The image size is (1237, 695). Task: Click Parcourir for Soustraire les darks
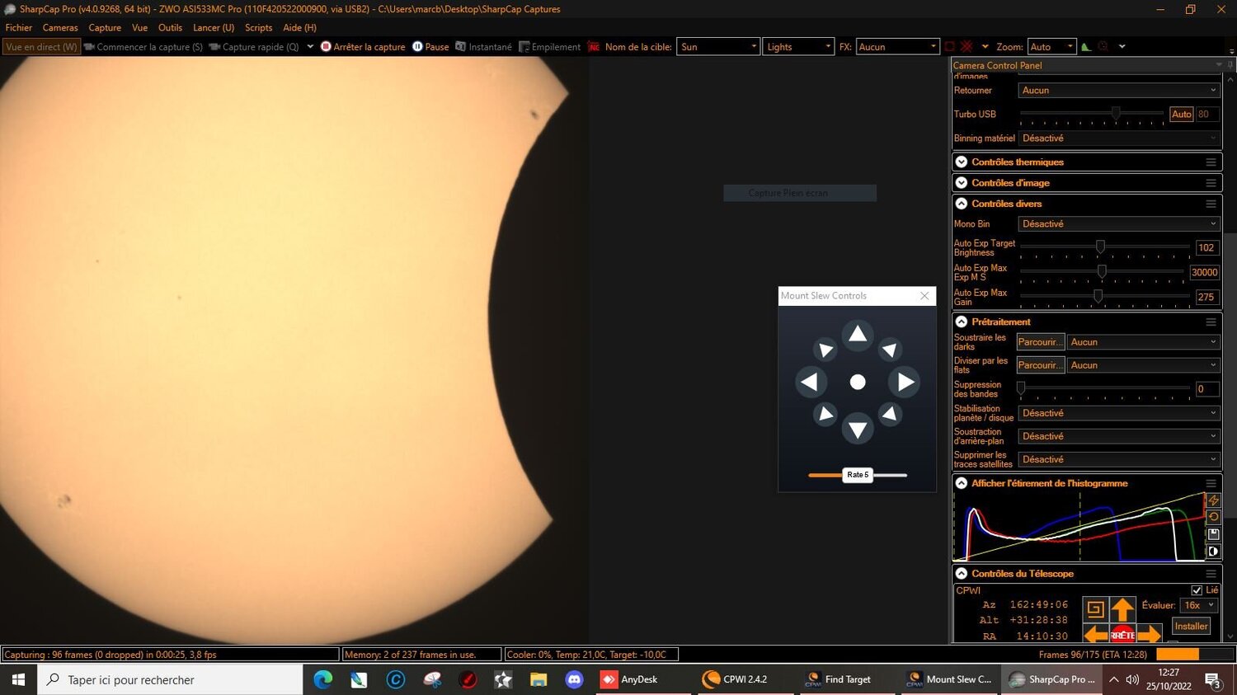pyautogui.click(x=1040, y=342)
